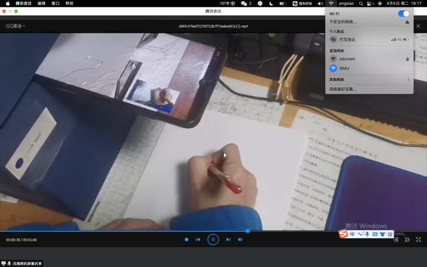This screenshot has width=427, height=267.
Task: Open the Sogou soft keyboard icon
Action: coord(375,234)
